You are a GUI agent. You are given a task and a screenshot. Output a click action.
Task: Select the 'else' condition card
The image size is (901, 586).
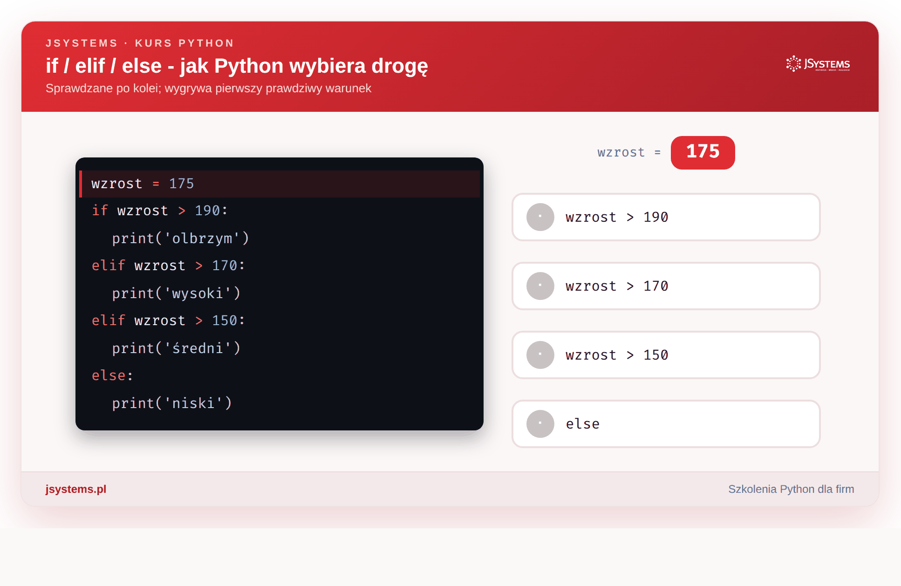(666, 424)
